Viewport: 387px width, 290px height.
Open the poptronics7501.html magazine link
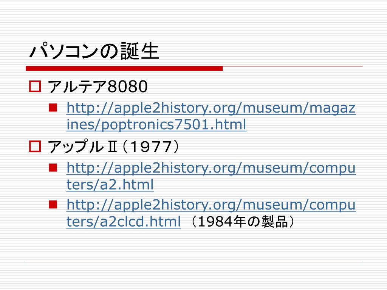[211, 116]
